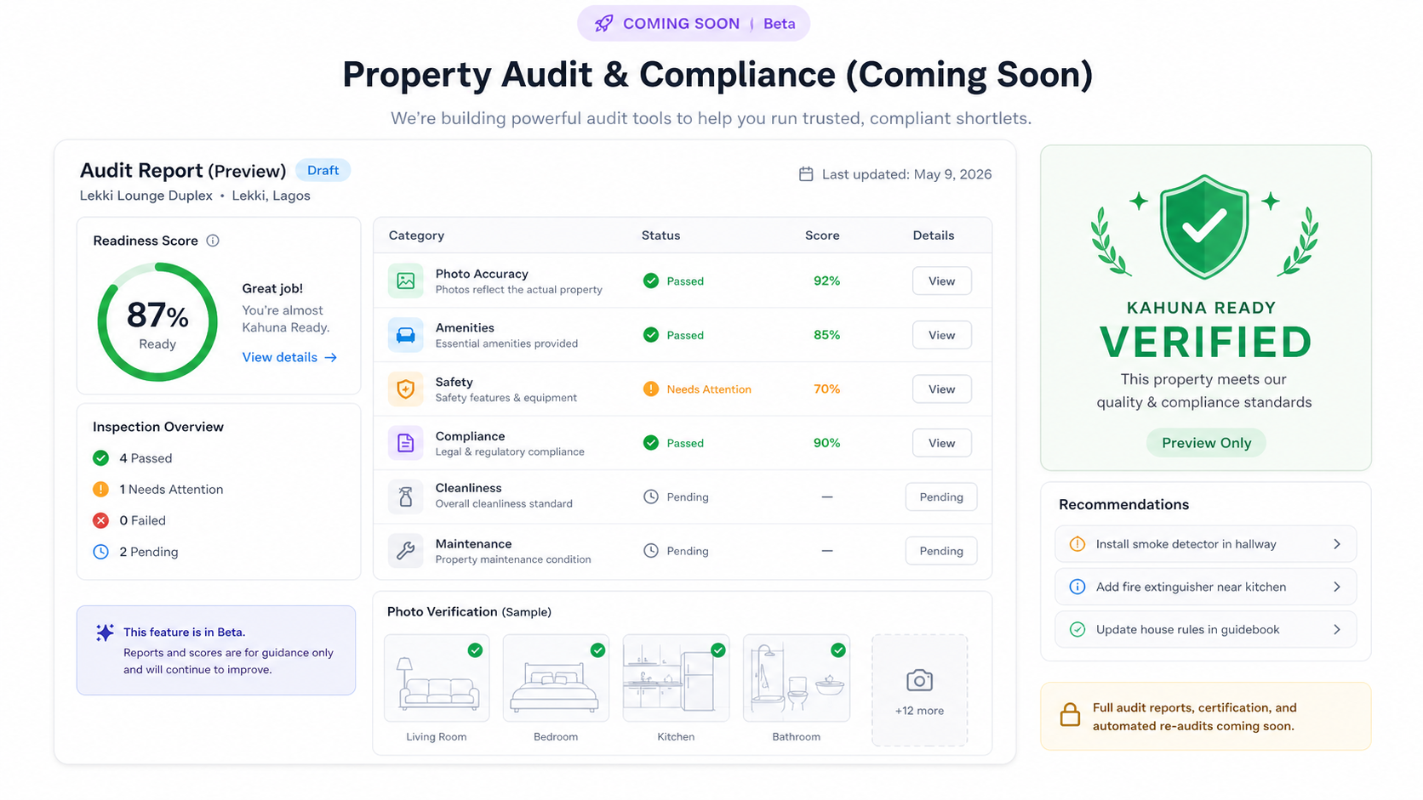
Task: Click the Lekki Lounge Duplex property name
Action: click(146, 196)
